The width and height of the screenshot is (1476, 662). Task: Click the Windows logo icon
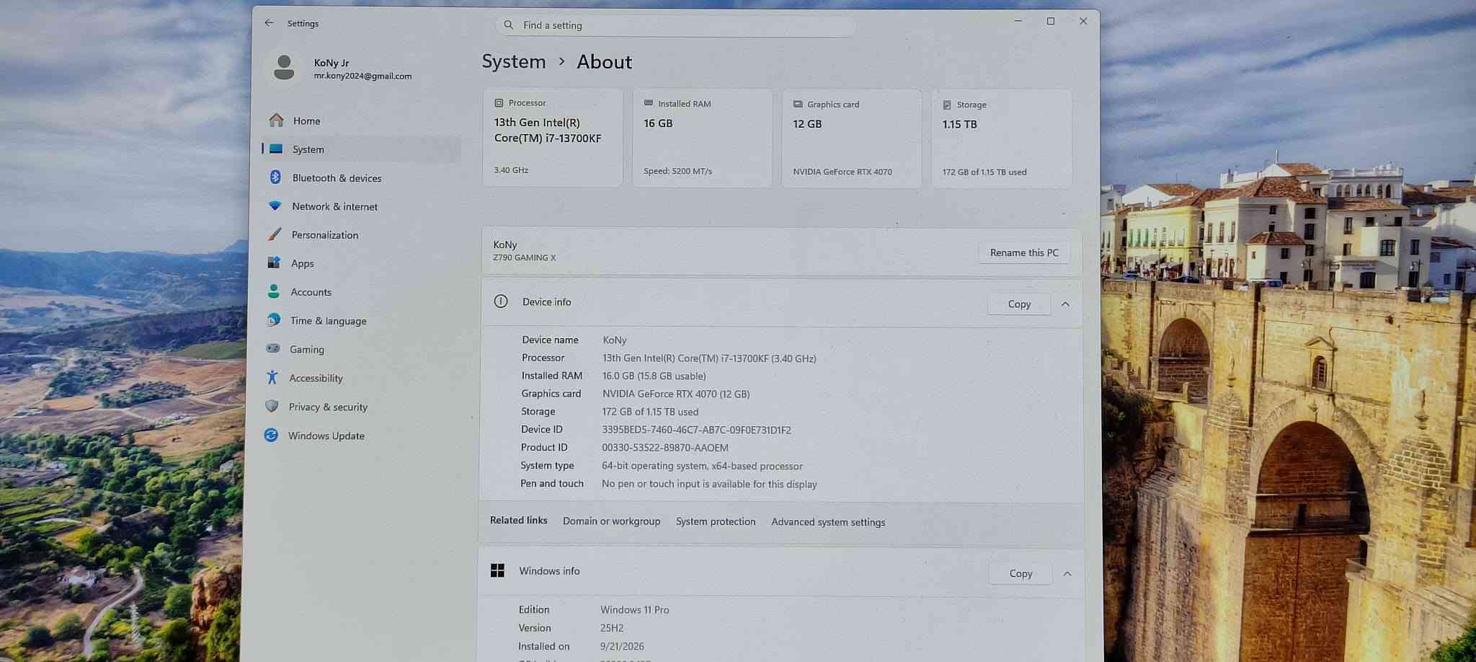(x=497, y=570)
